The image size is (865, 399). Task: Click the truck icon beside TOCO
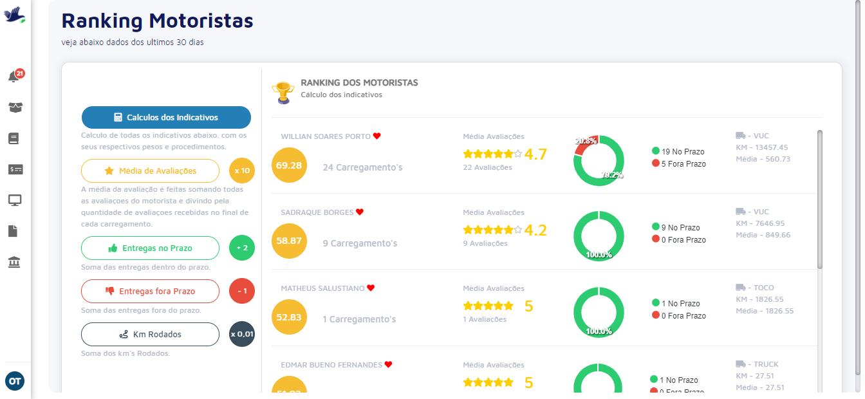740,288
